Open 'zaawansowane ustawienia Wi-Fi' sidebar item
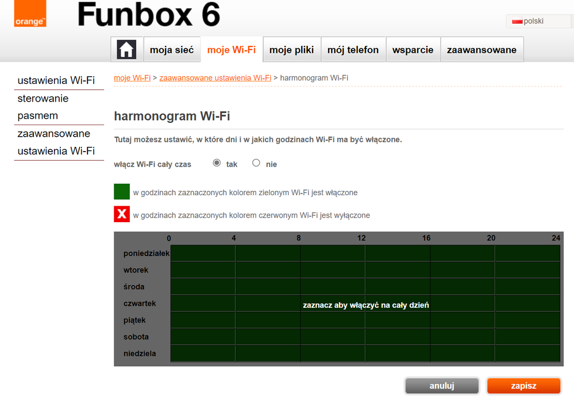Viewport: 574px width, 399px height. coord(56,142)
